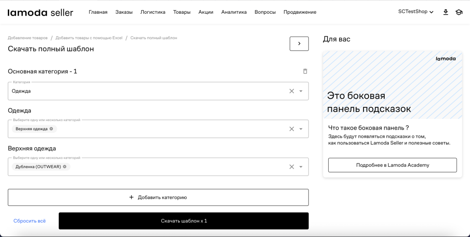Open the SCTestShop account menu
470x237 pixels.
pos(416,12)
